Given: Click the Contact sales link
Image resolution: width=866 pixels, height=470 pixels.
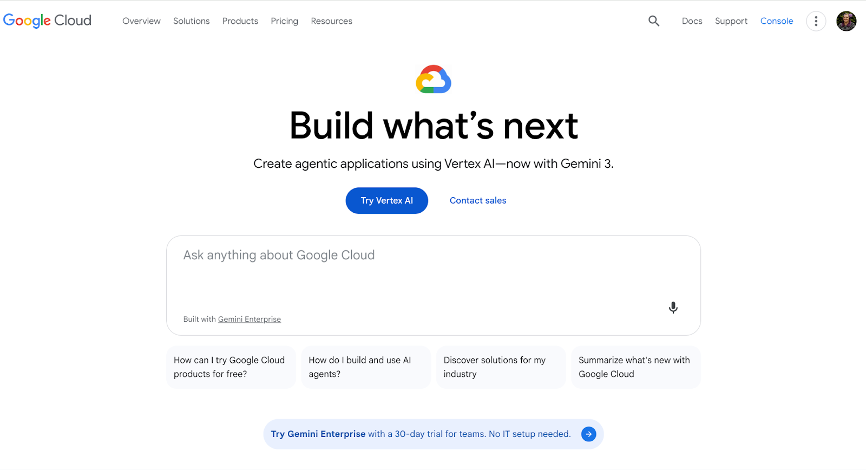Looking at the screenshot, I should pyautogui.click(x=477, y=200).
